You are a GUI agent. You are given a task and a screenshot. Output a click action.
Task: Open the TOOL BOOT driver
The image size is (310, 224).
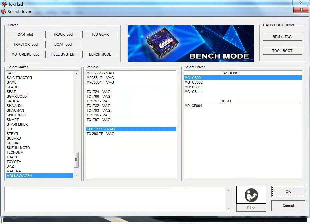tap(282, 51)
